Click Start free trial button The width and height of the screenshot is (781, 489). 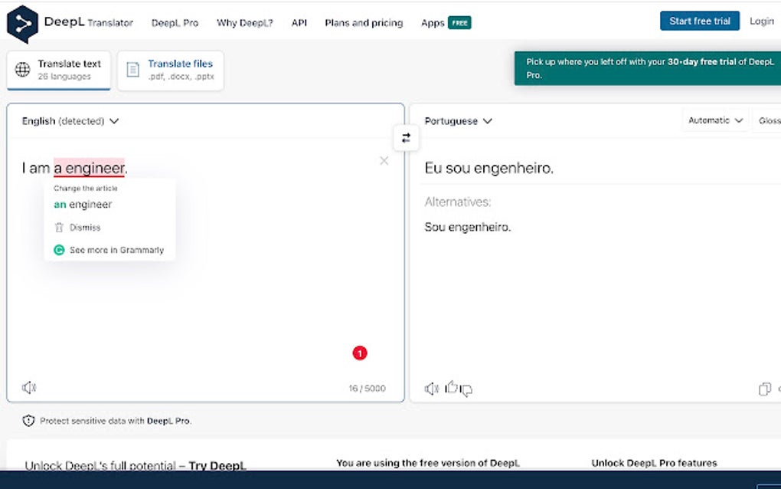coord(699,21)
